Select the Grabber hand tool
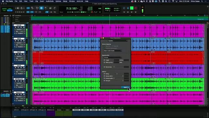The image size is (209, 118). [x=46, y=8]
